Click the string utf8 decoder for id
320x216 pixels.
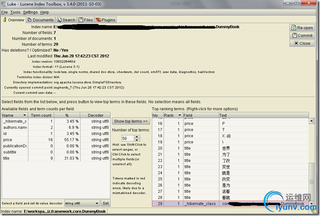coord(95,133)
